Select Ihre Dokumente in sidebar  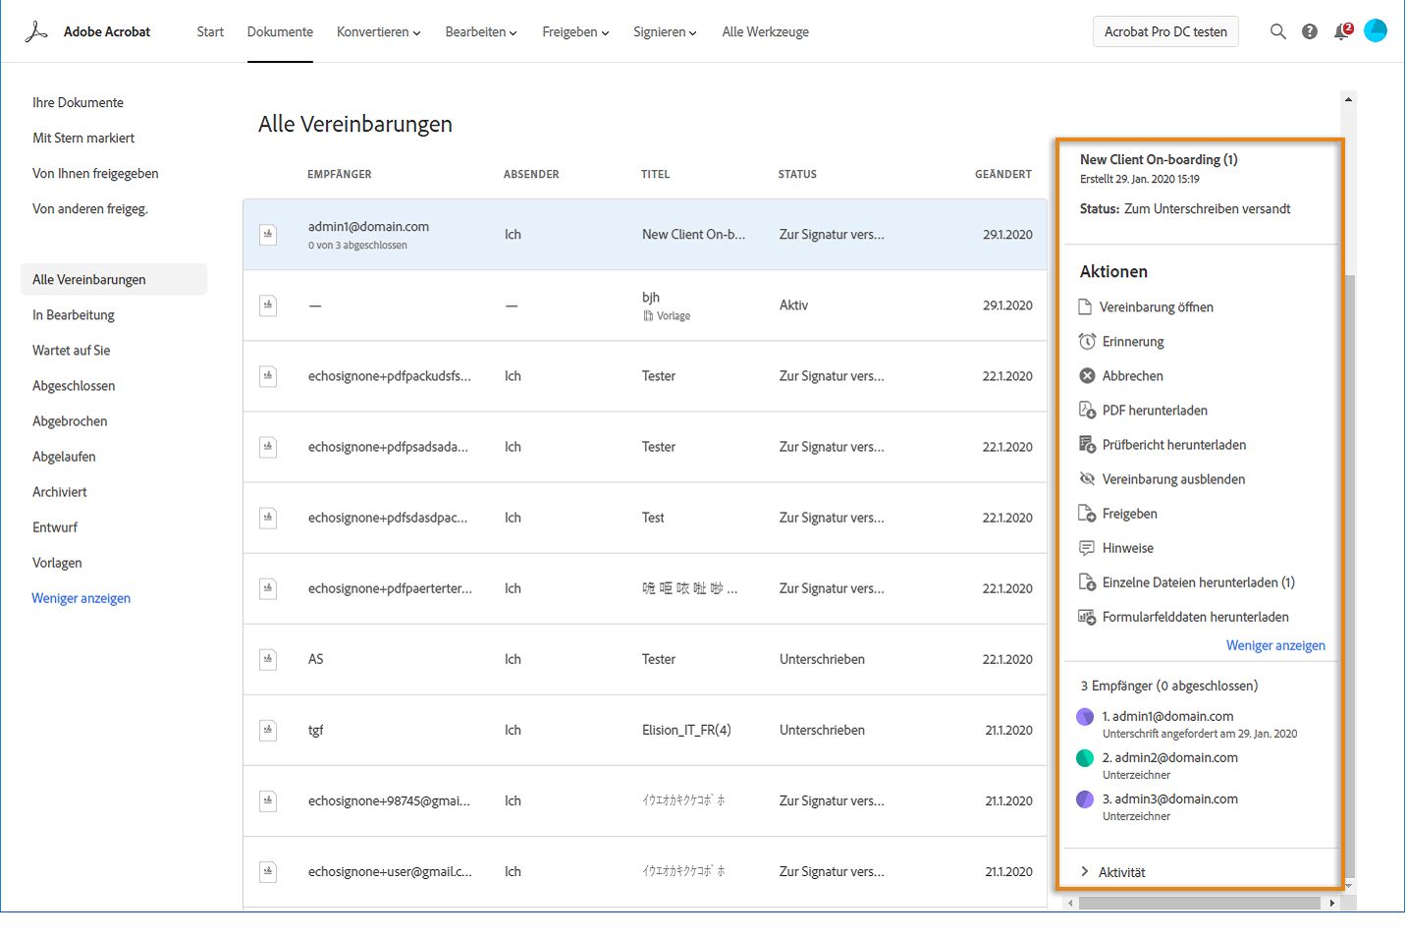[x=79, y=102]
